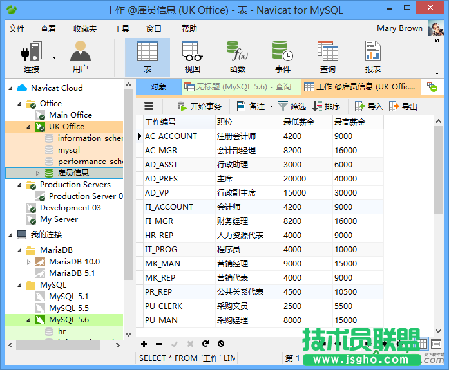Select the MySQL 5.5 connection
This screenshot has height=370, width=449.
pyautogui.click(x=69, y=308)
